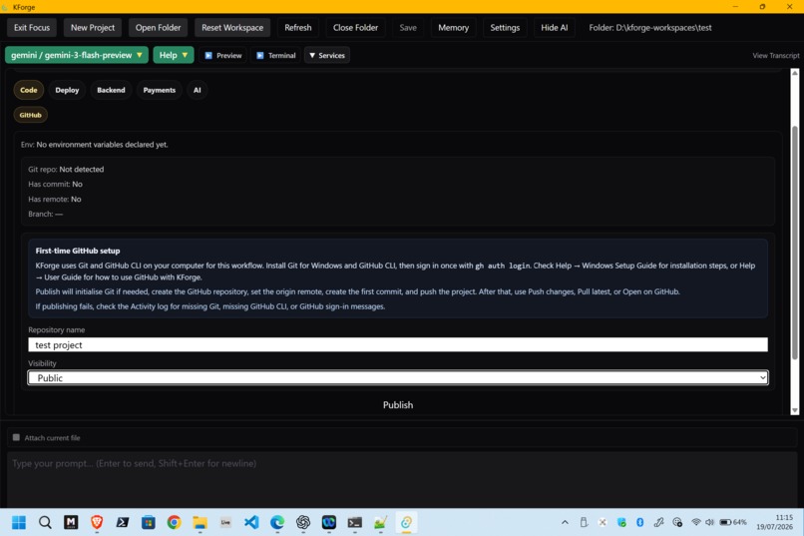Open Settings from the toolbar
Viewport: 804px width, 536px height.
(x=505, y=28)
